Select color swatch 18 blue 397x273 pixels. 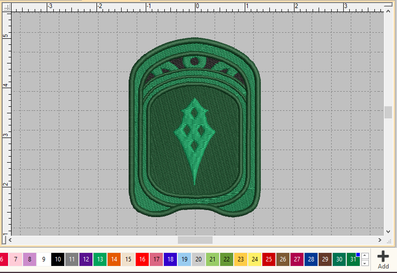[x=170, y=259]
